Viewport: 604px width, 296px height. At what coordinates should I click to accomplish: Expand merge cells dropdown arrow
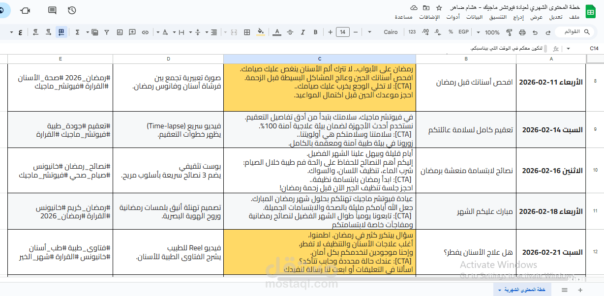[x=225, y=32]
